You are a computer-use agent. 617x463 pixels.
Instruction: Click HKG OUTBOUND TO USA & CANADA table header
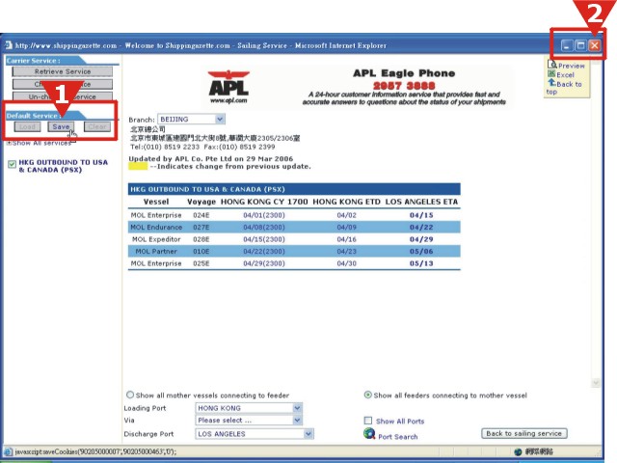pos(294,189)
